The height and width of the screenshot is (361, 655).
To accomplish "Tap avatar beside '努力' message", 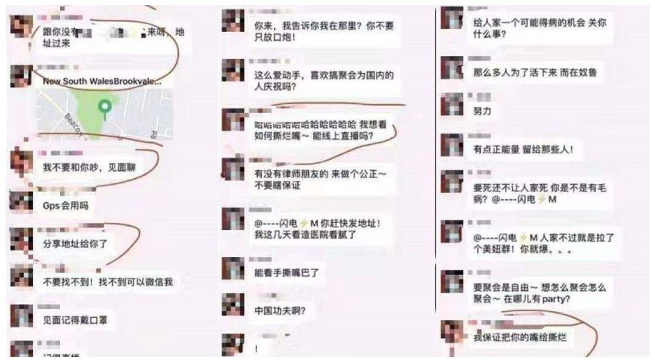I will pyautogui.click(x=452, y=104).
